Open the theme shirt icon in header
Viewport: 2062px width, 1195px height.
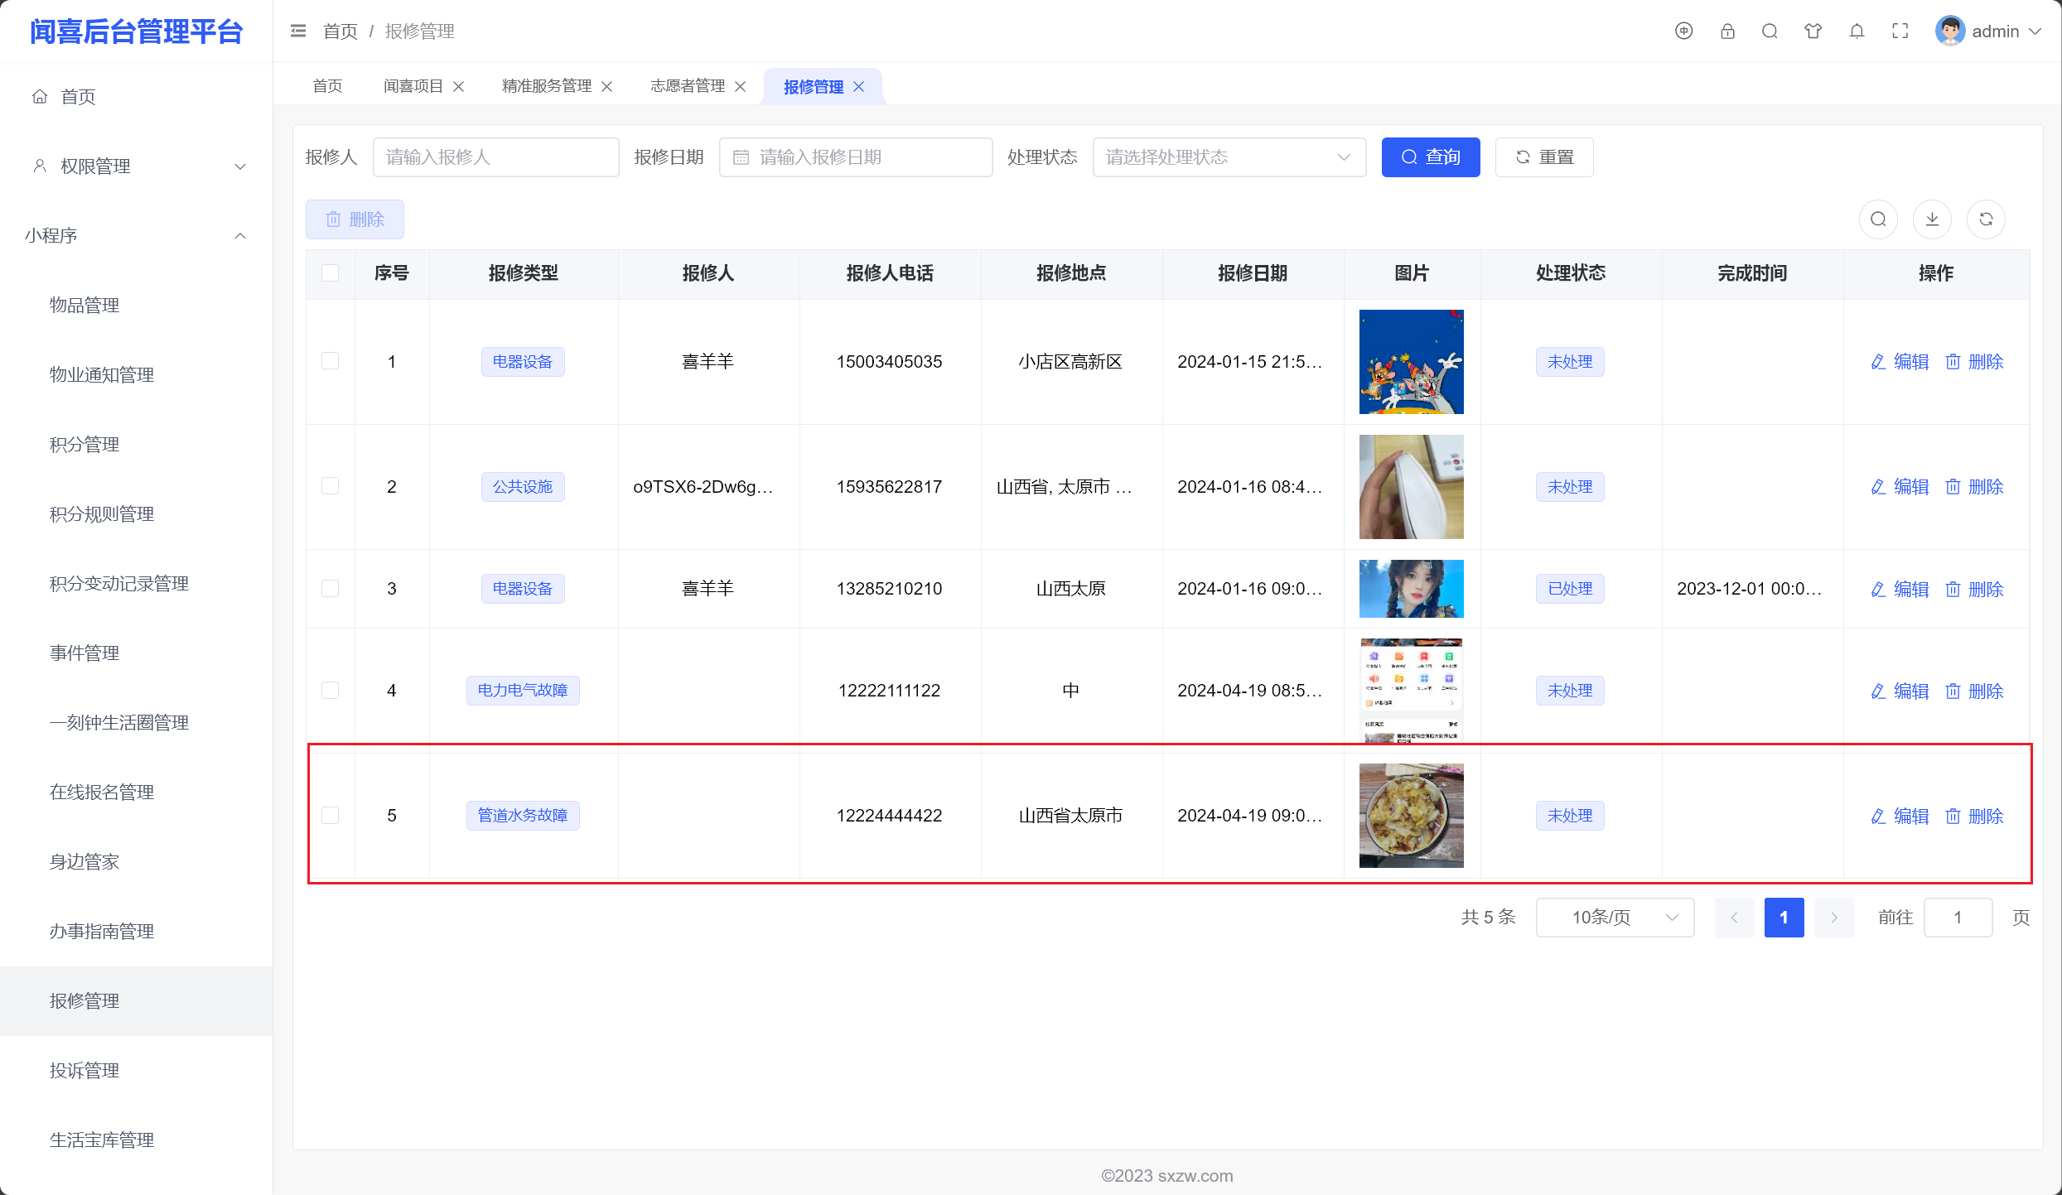tap(1813, 31)
